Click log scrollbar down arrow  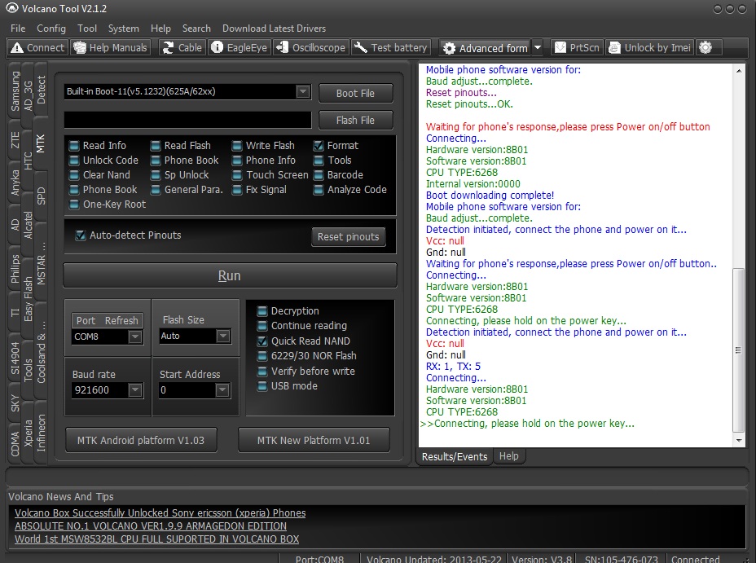[739, 440]
